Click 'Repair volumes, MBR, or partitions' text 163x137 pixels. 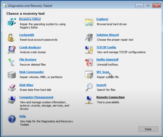point(41,77)
